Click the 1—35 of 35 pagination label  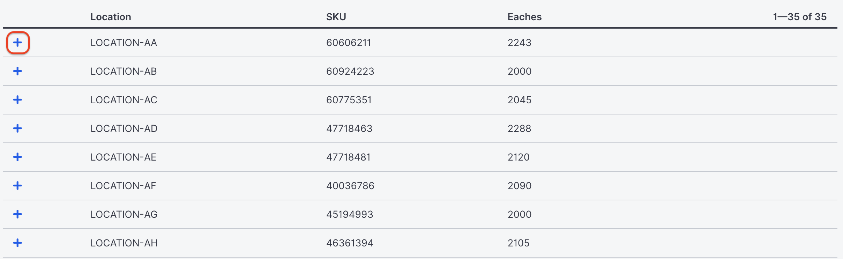(x=800, y=17)
